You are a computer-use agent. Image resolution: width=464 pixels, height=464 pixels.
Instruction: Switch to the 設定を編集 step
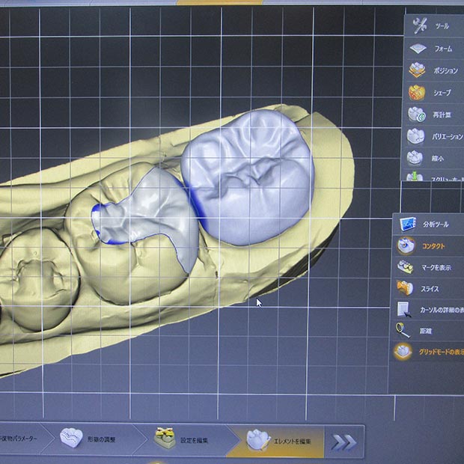[186, 440]
